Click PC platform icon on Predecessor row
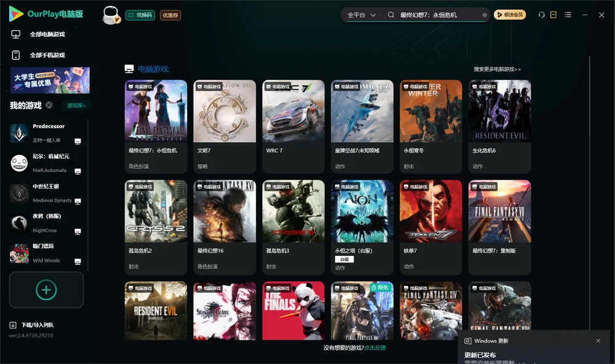The width and height of the screenshot is (615, 364). point(77,141)
